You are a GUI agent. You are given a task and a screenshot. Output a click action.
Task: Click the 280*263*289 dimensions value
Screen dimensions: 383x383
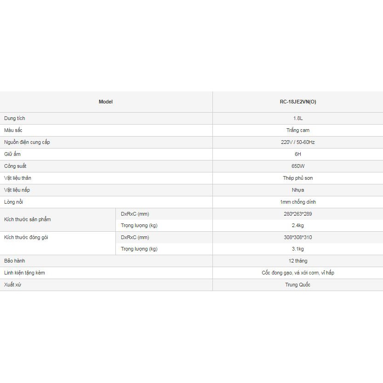[297, 214]
